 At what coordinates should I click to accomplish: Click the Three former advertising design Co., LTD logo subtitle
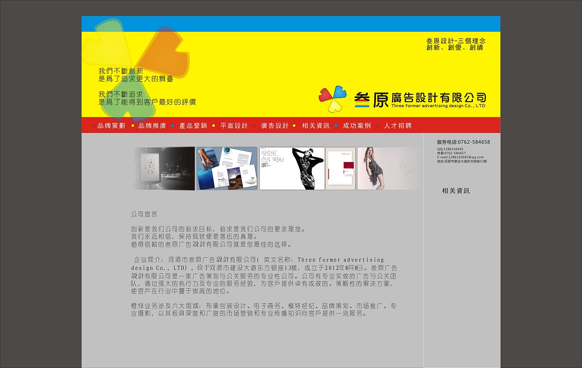point(438,106)
